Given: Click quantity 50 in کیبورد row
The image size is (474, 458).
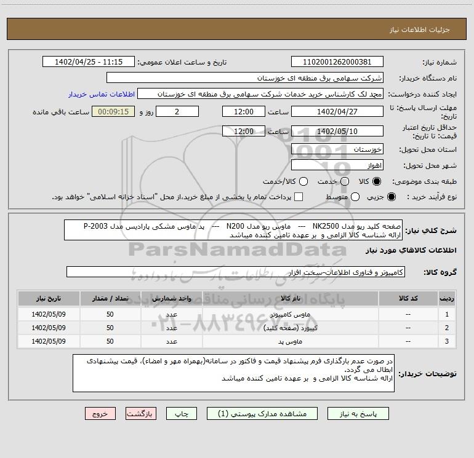Looking at the screenshot, I should coord(110,328).
